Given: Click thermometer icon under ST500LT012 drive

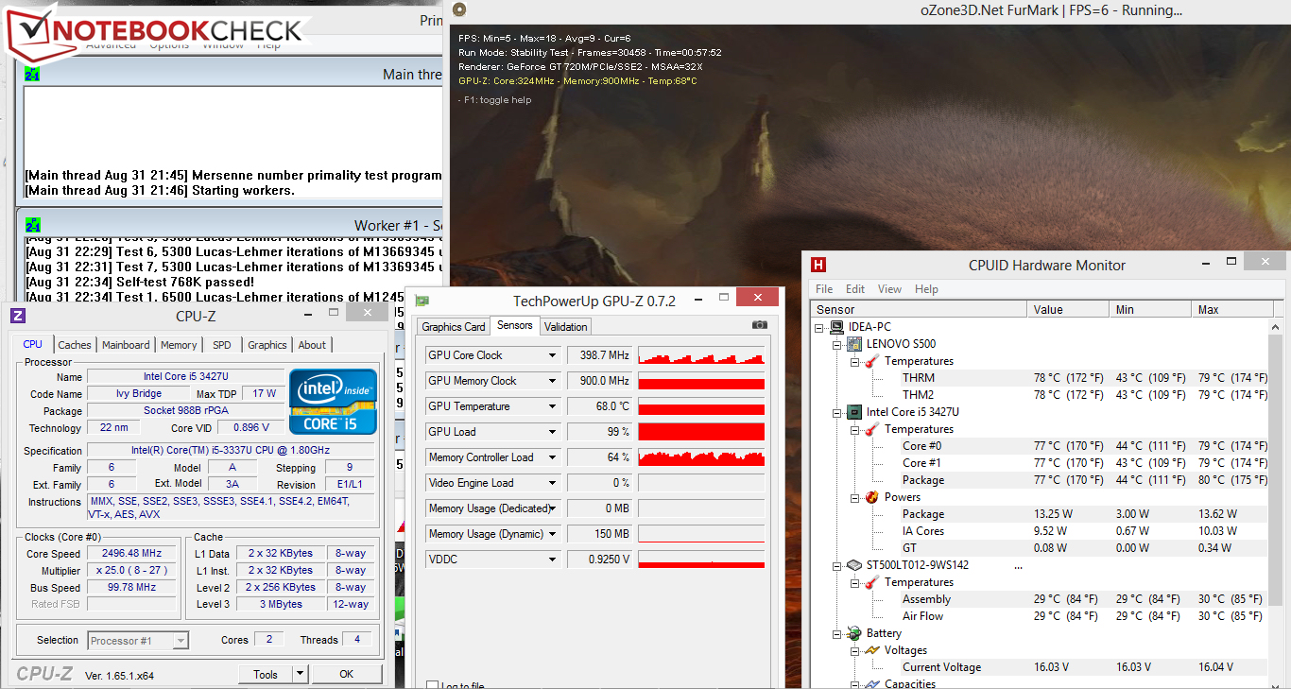Looking at the screenshot, I should click(x=873, y=582).
